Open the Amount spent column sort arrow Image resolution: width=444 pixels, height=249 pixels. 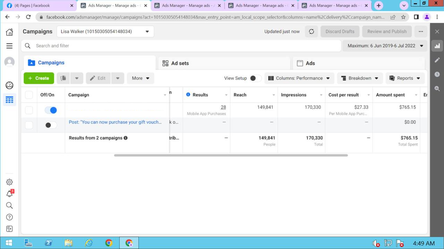click(x=416, y=95)
